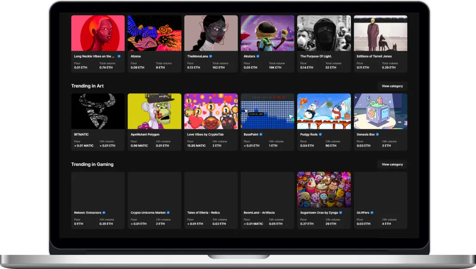The image size is (476, 269).
Task: Click Long Neckie Vibes volume 0.74 ETH
Action: 106,67
